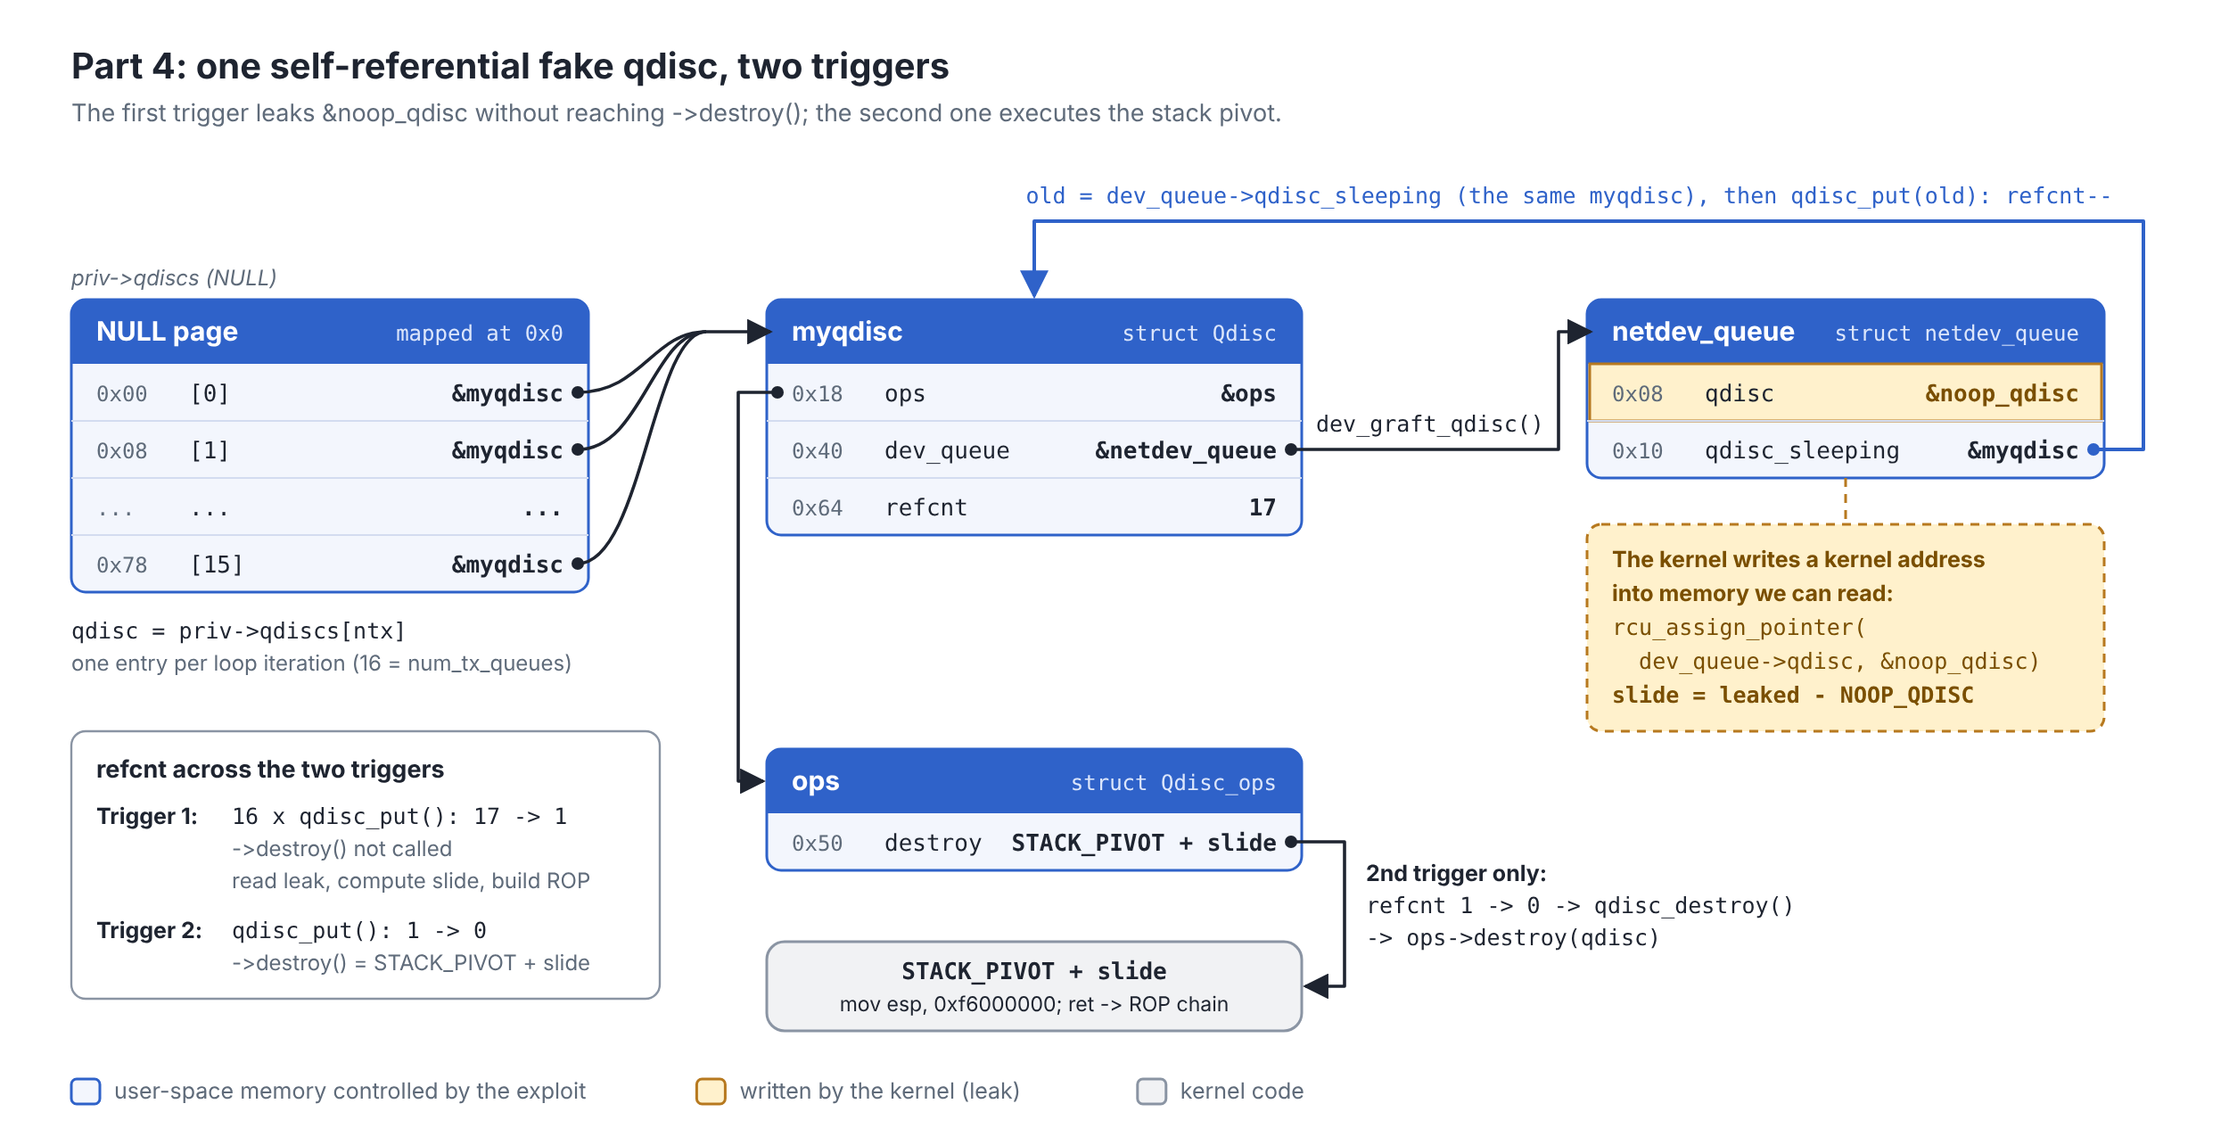Image resolution: width=2229 pixels, height=1145 pixels.
Task: Click the 'mov esp, 0xf6000000; ret -> ROP chain' text
Action: (1034, 1004)
